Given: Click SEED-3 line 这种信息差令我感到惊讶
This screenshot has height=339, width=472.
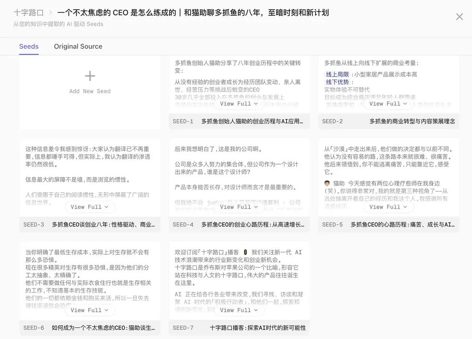Looking at the screenshot, I should pos(88,156).
